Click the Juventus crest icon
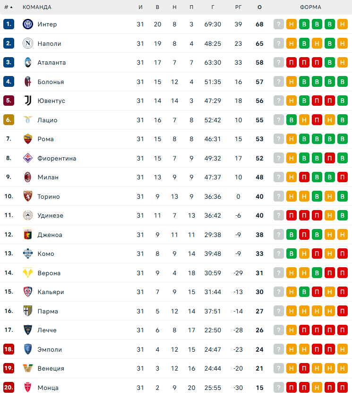Image resolution: width=352 pixels, height=397 pixels. click(x=27, y=101)
